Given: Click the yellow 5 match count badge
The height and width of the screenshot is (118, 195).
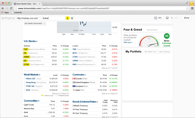Looking at the screenshot, I should coord(67,18).
